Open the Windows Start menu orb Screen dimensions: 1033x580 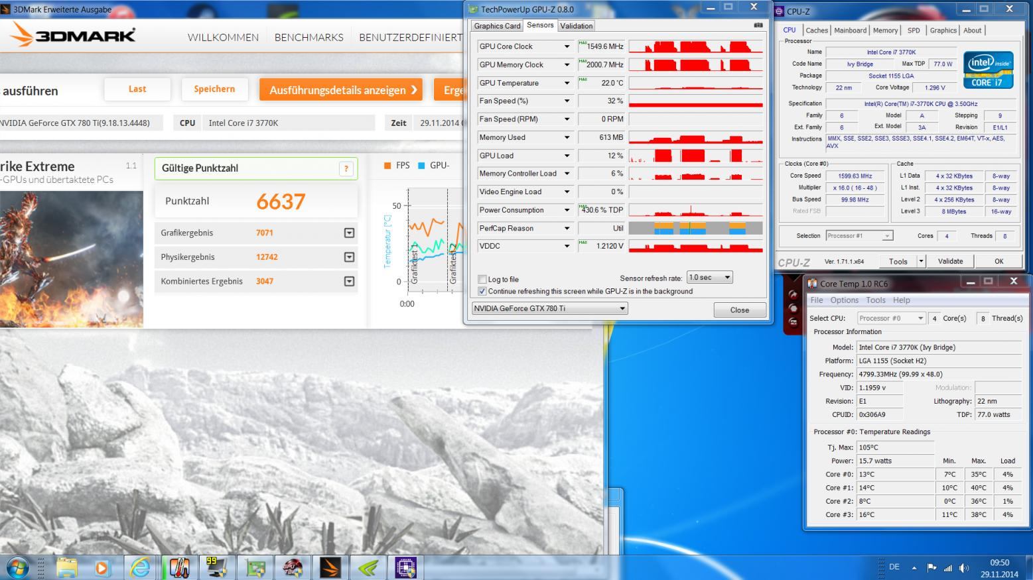tap(17, 568)
